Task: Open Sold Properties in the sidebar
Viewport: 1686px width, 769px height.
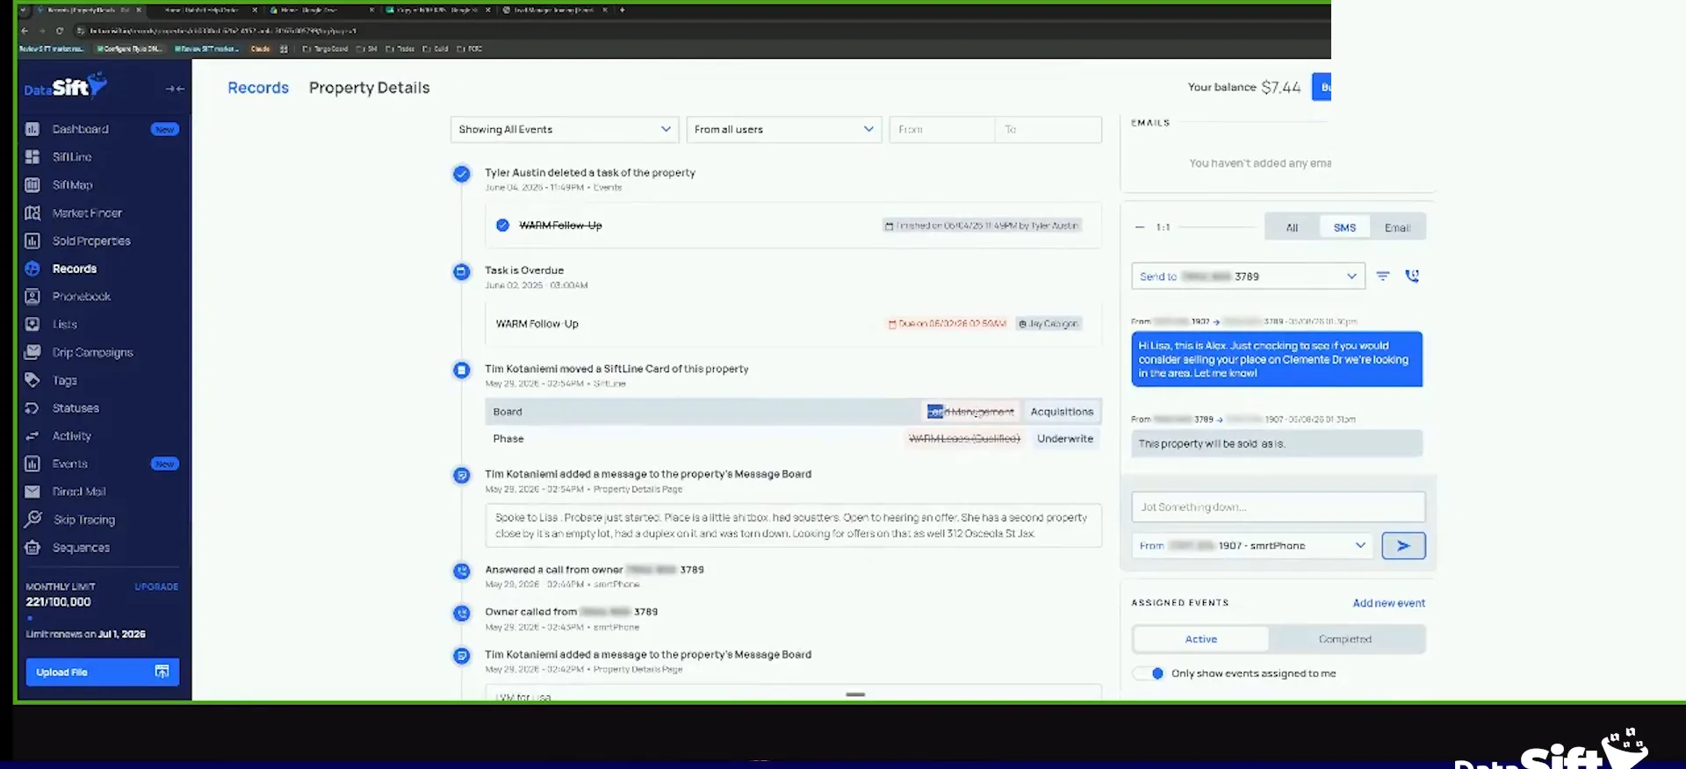Action: point(91,241)
